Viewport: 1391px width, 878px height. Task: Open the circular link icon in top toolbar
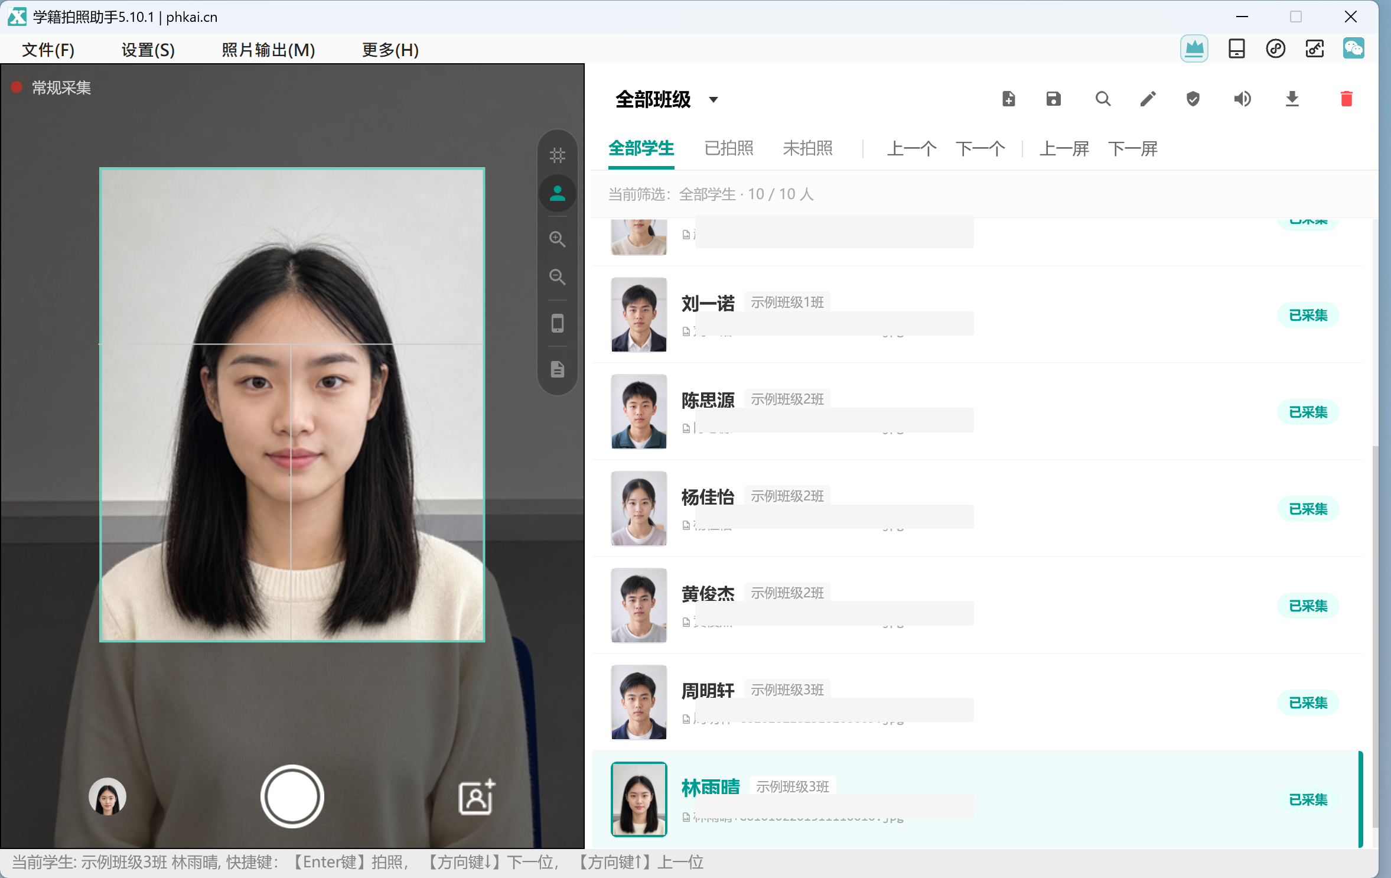click(x=1275, y=48)
